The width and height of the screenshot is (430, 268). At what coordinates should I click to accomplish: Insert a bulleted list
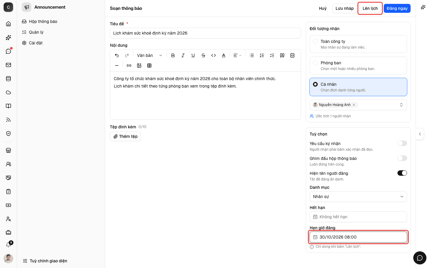point(252,55)
